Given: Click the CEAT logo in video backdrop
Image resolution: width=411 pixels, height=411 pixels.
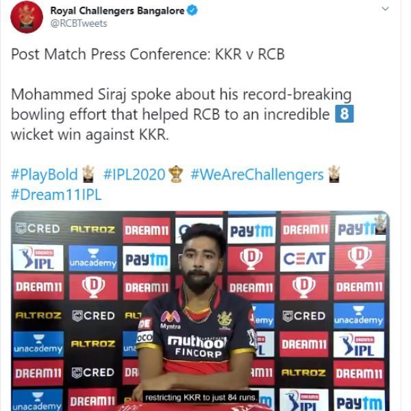Looking at the screenshot, I should click(304, 258).
